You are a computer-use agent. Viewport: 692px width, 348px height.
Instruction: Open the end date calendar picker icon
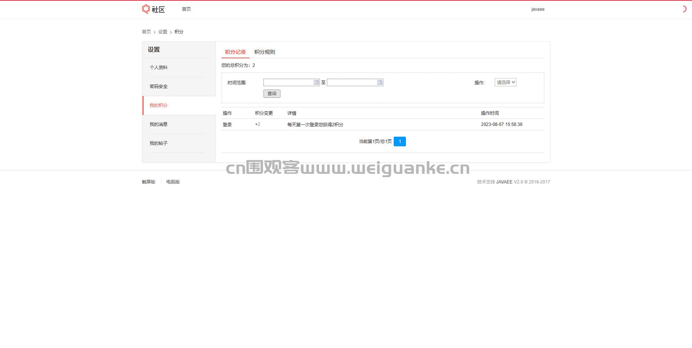point(380,82)
